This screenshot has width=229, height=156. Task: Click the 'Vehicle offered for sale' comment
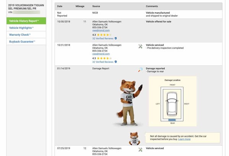coord(158,22)
